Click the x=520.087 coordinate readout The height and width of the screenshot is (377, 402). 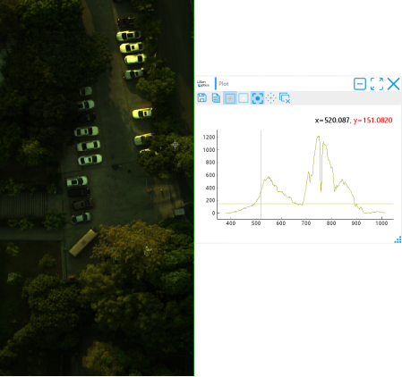click(332, 121)
